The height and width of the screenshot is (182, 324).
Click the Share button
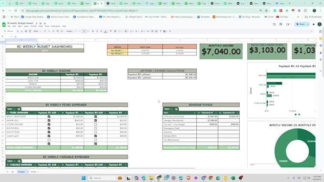pos(301,24)
